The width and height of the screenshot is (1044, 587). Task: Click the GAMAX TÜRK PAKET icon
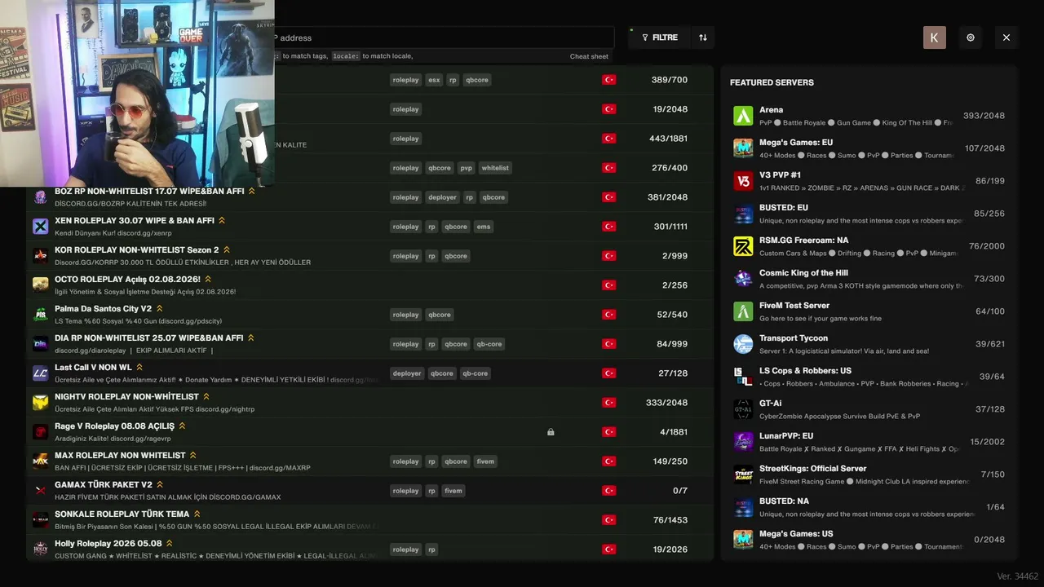pyautogui.click(x=41, y=491)
